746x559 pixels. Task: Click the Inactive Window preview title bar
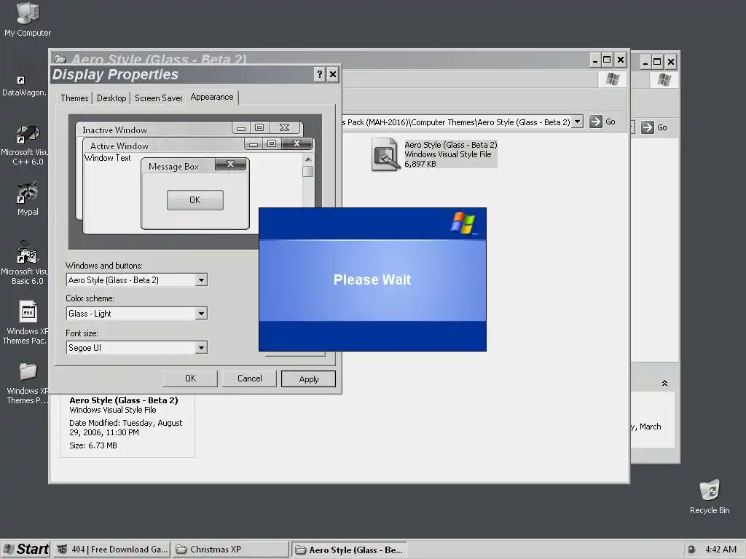[154, 130]
